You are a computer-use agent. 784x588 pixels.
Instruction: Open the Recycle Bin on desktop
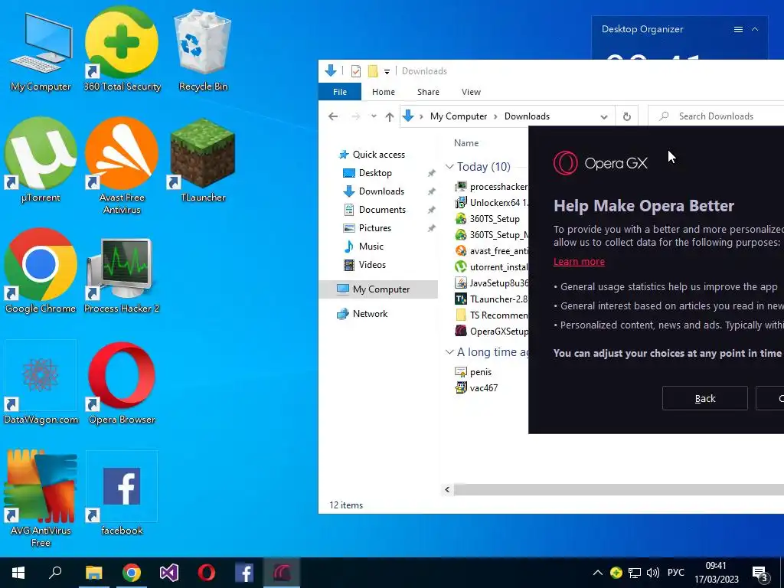coord(203,50)
